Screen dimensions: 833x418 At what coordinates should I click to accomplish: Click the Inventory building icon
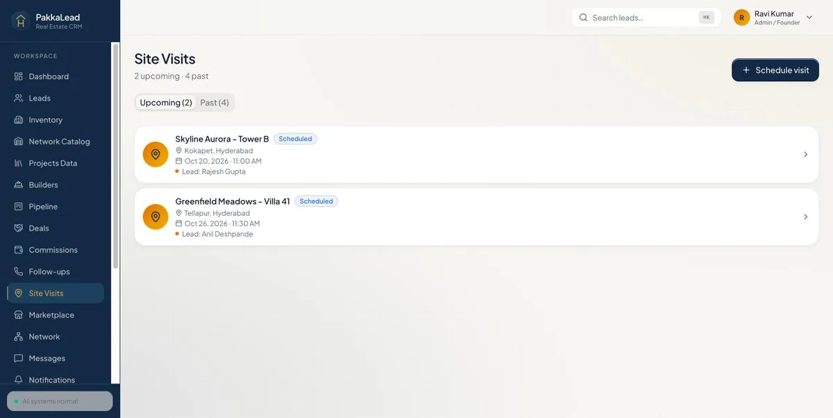[19, 119]
